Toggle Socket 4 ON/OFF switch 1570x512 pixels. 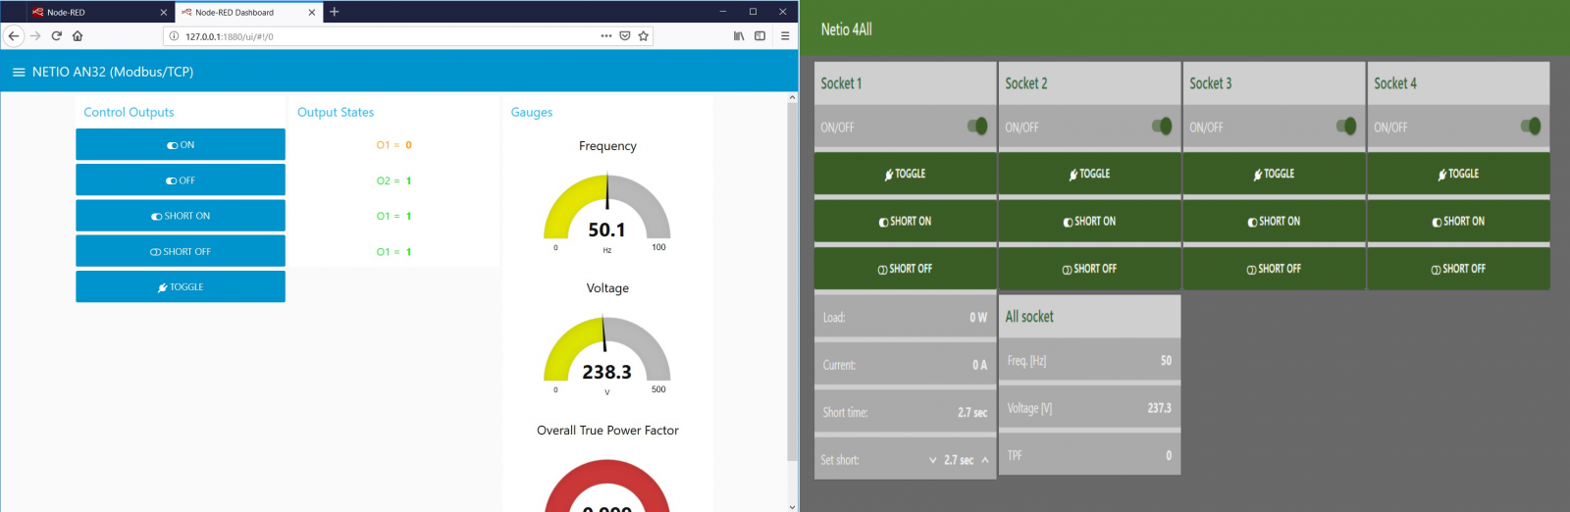point(1531,127)
